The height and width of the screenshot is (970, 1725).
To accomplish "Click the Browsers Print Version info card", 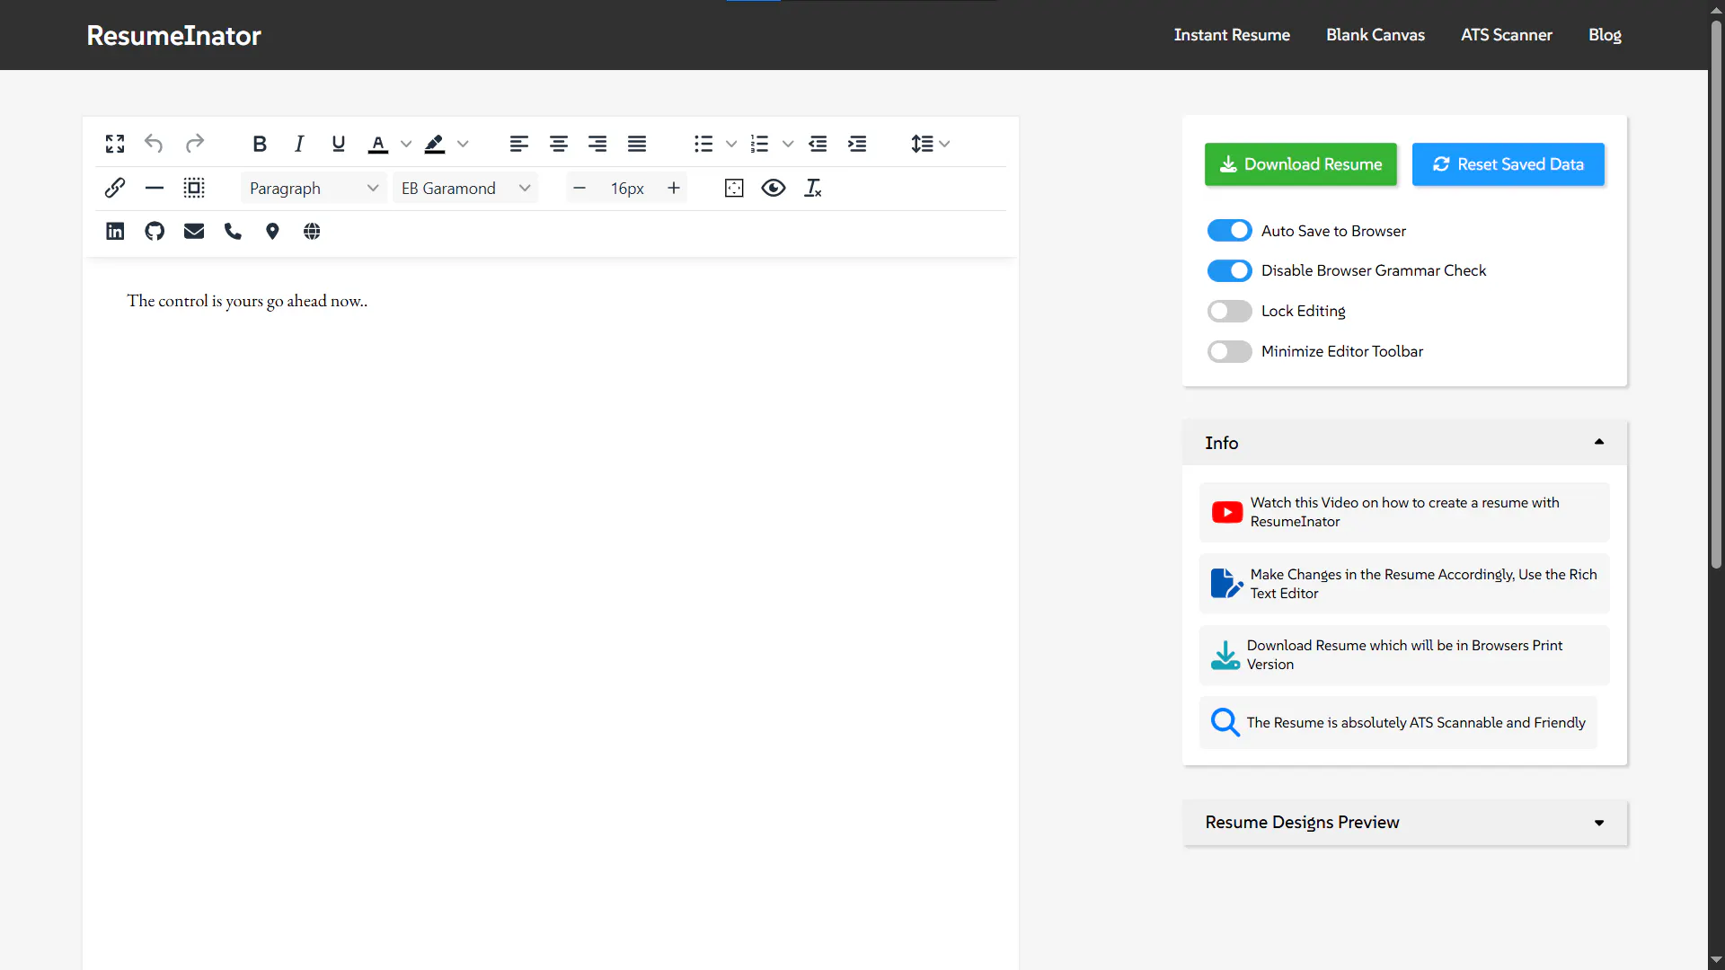I will tap(1404, 655).
